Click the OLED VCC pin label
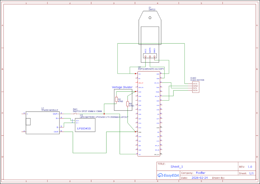The image size is (260, 184). [x=195, y=84]
